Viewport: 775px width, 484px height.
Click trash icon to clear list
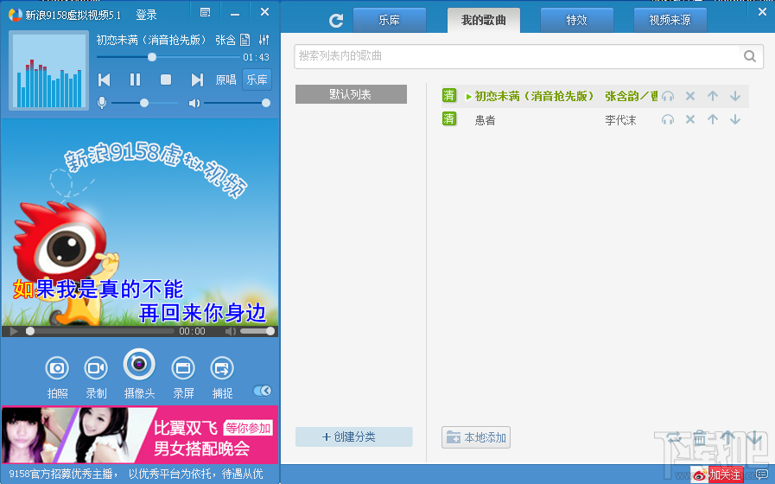pos(699,437)
